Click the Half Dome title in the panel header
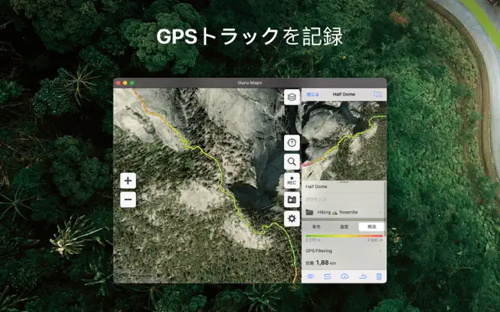 (x=344, y=94)
